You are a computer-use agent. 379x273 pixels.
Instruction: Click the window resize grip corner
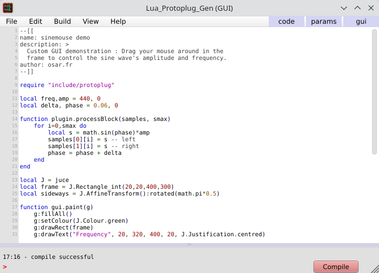pos(375,269)
